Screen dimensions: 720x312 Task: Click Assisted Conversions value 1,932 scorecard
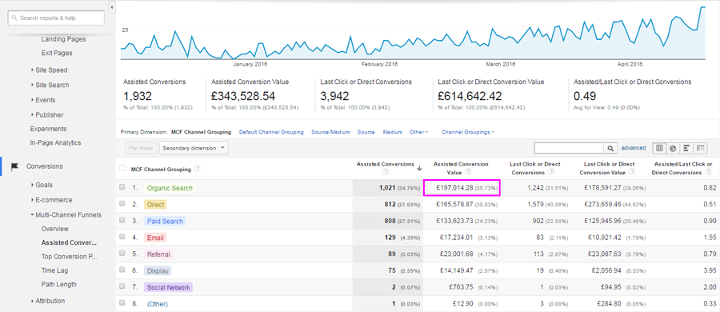click(138, 96)
